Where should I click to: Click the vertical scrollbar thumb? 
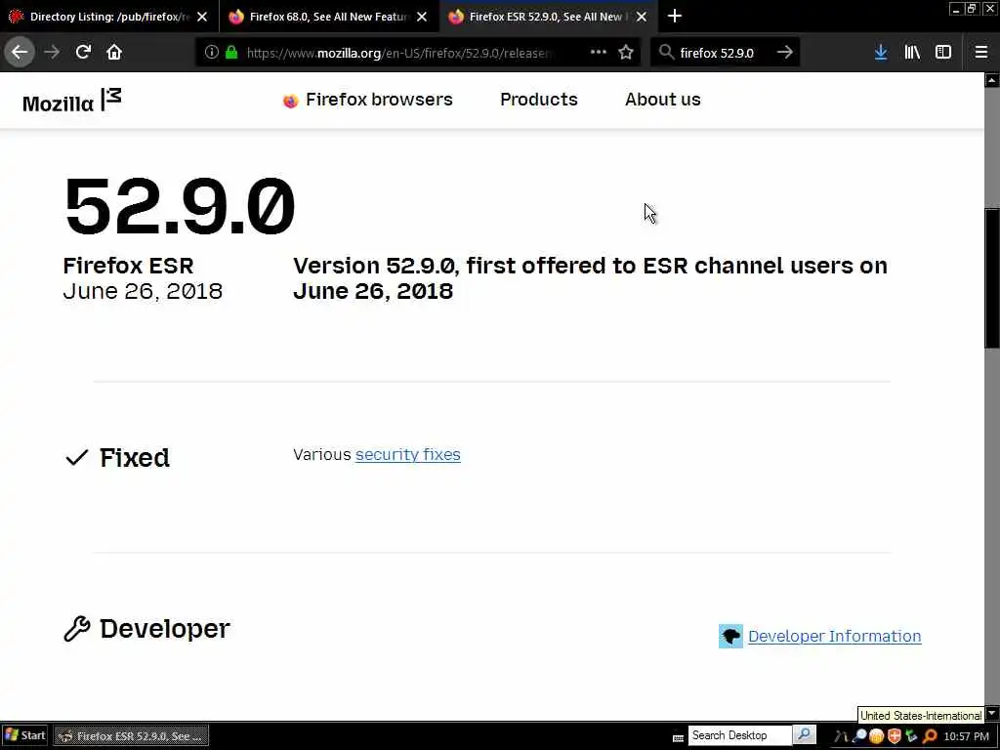[992, 277]
